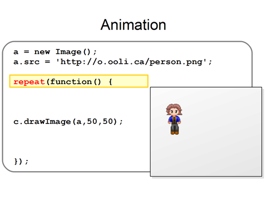Select the highlighted repeat(function() line
The image size is (267, 200).
pyautogui.click(x=79, y=81)
